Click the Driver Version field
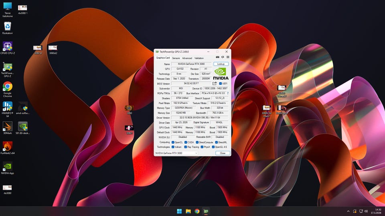This screenshot has height=216, width=385. point(200,118)
